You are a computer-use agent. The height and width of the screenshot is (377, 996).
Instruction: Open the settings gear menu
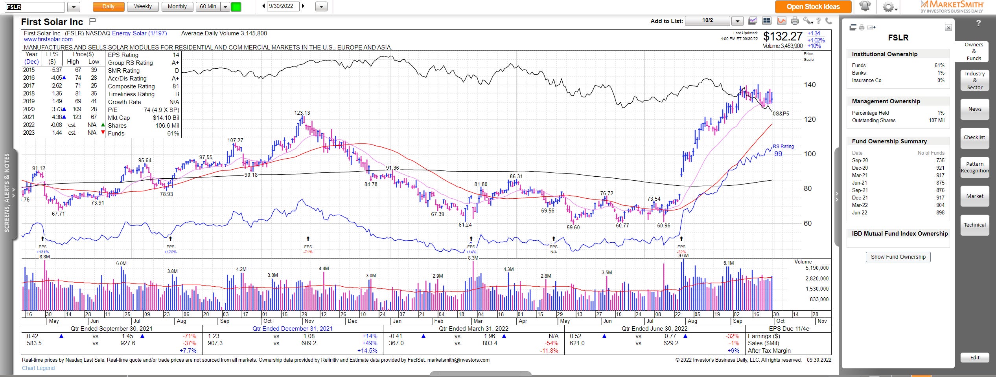(x=890, y=7)
